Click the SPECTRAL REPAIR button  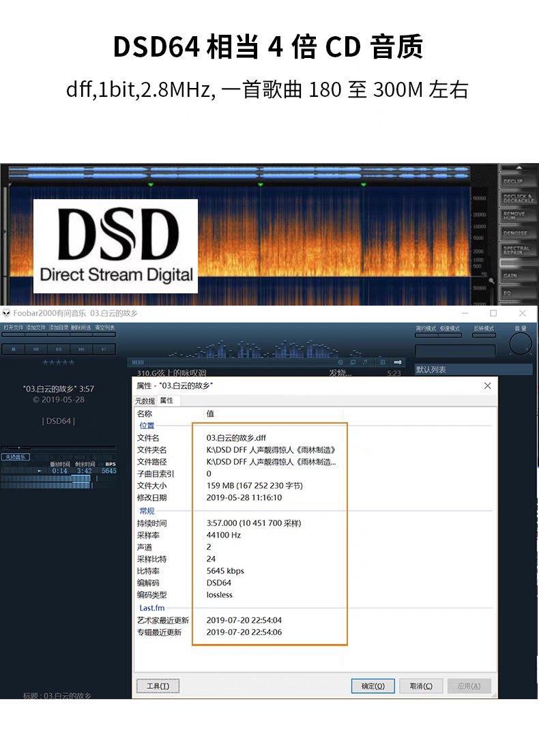[518, 250]
